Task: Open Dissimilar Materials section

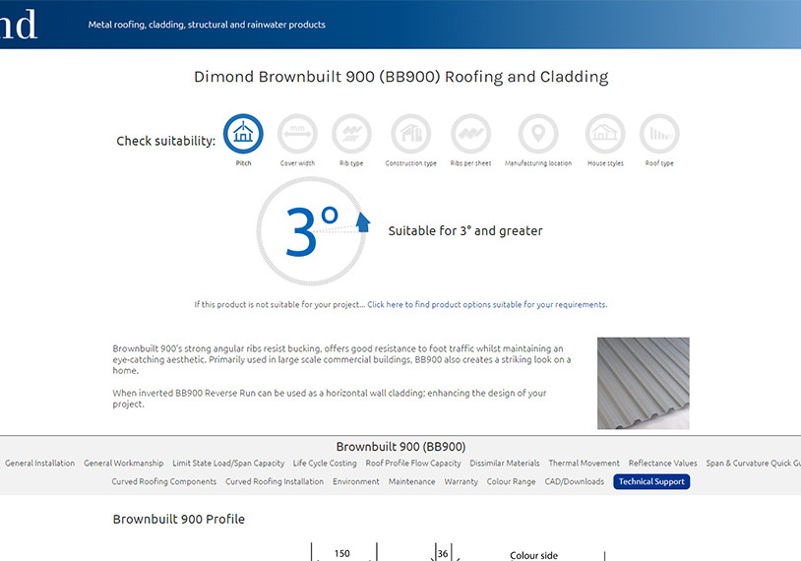Action: 505,463
